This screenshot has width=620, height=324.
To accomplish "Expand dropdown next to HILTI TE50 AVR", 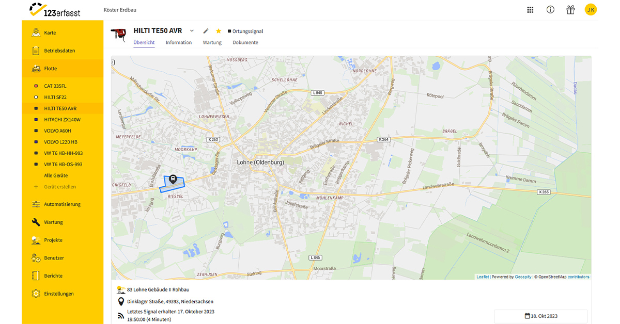I will (192, 31).
